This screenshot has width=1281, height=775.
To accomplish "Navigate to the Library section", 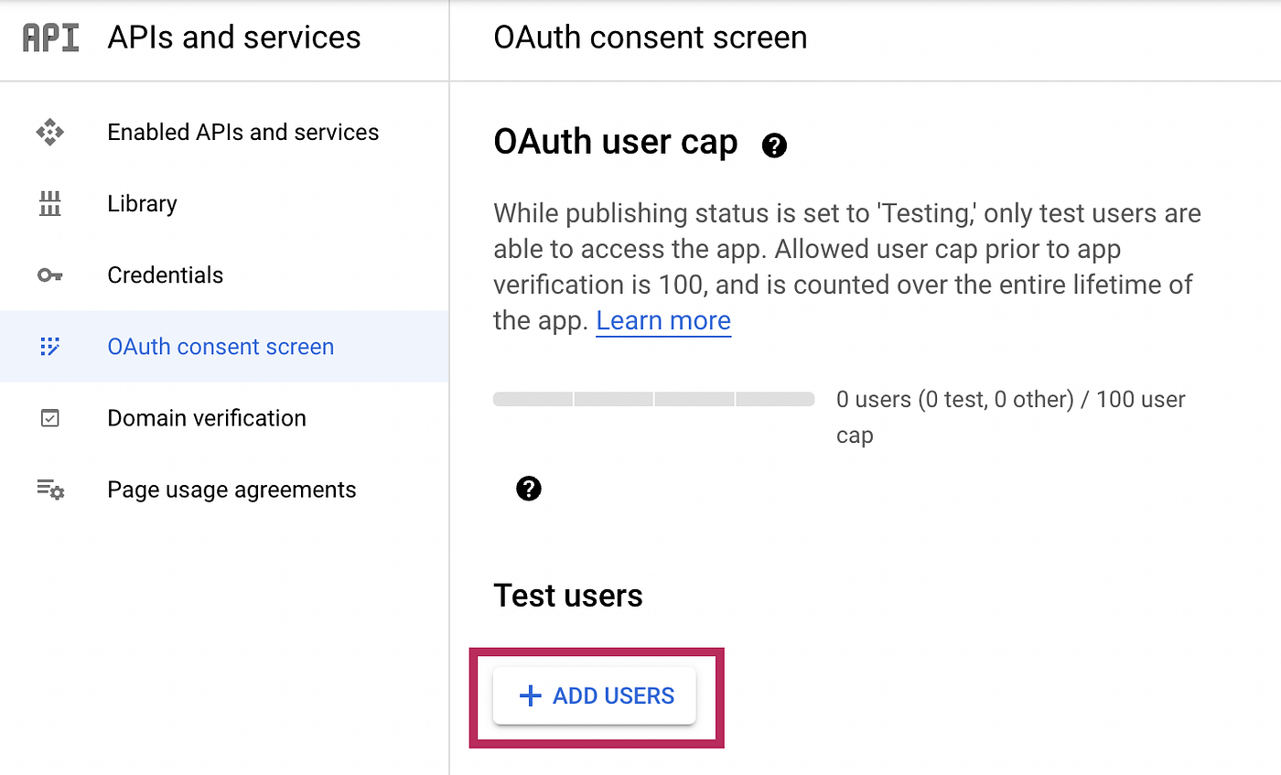I will tap(142, 203).
